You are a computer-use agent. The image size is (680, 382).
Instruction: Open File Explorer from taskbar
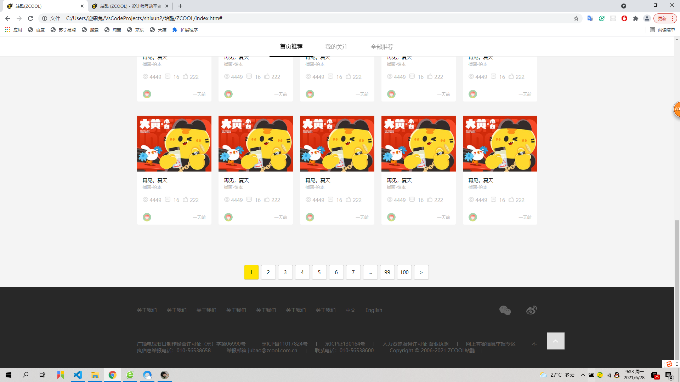point(95,375)
